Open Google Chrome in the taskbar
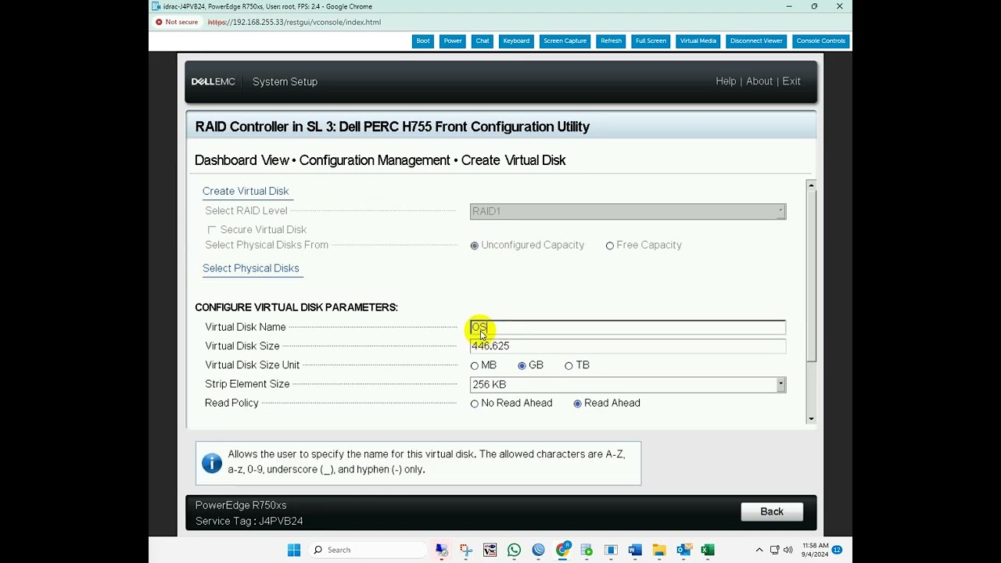This screenshot has height=563, width=1001. pos(562,550)
